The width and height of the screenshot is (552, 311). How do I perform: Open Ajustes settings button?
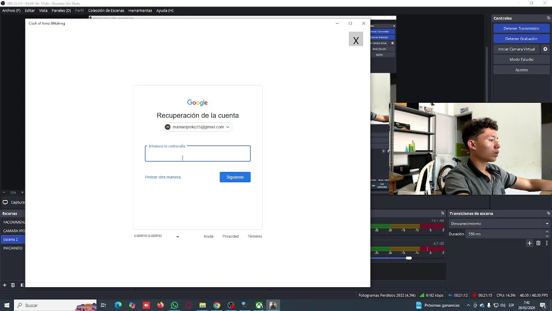[x=521, y=70]
